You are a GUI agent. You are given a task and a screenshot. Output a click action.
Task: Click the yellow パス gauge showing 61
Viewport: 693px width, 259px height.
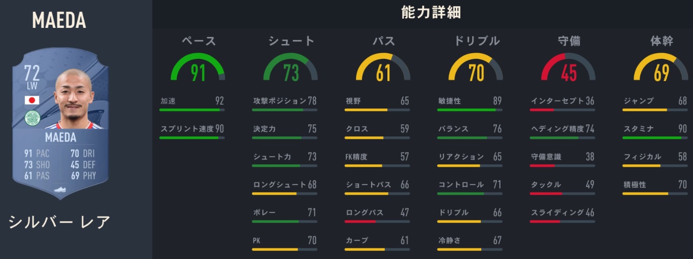pyautogui.click(x=383, y=68)
